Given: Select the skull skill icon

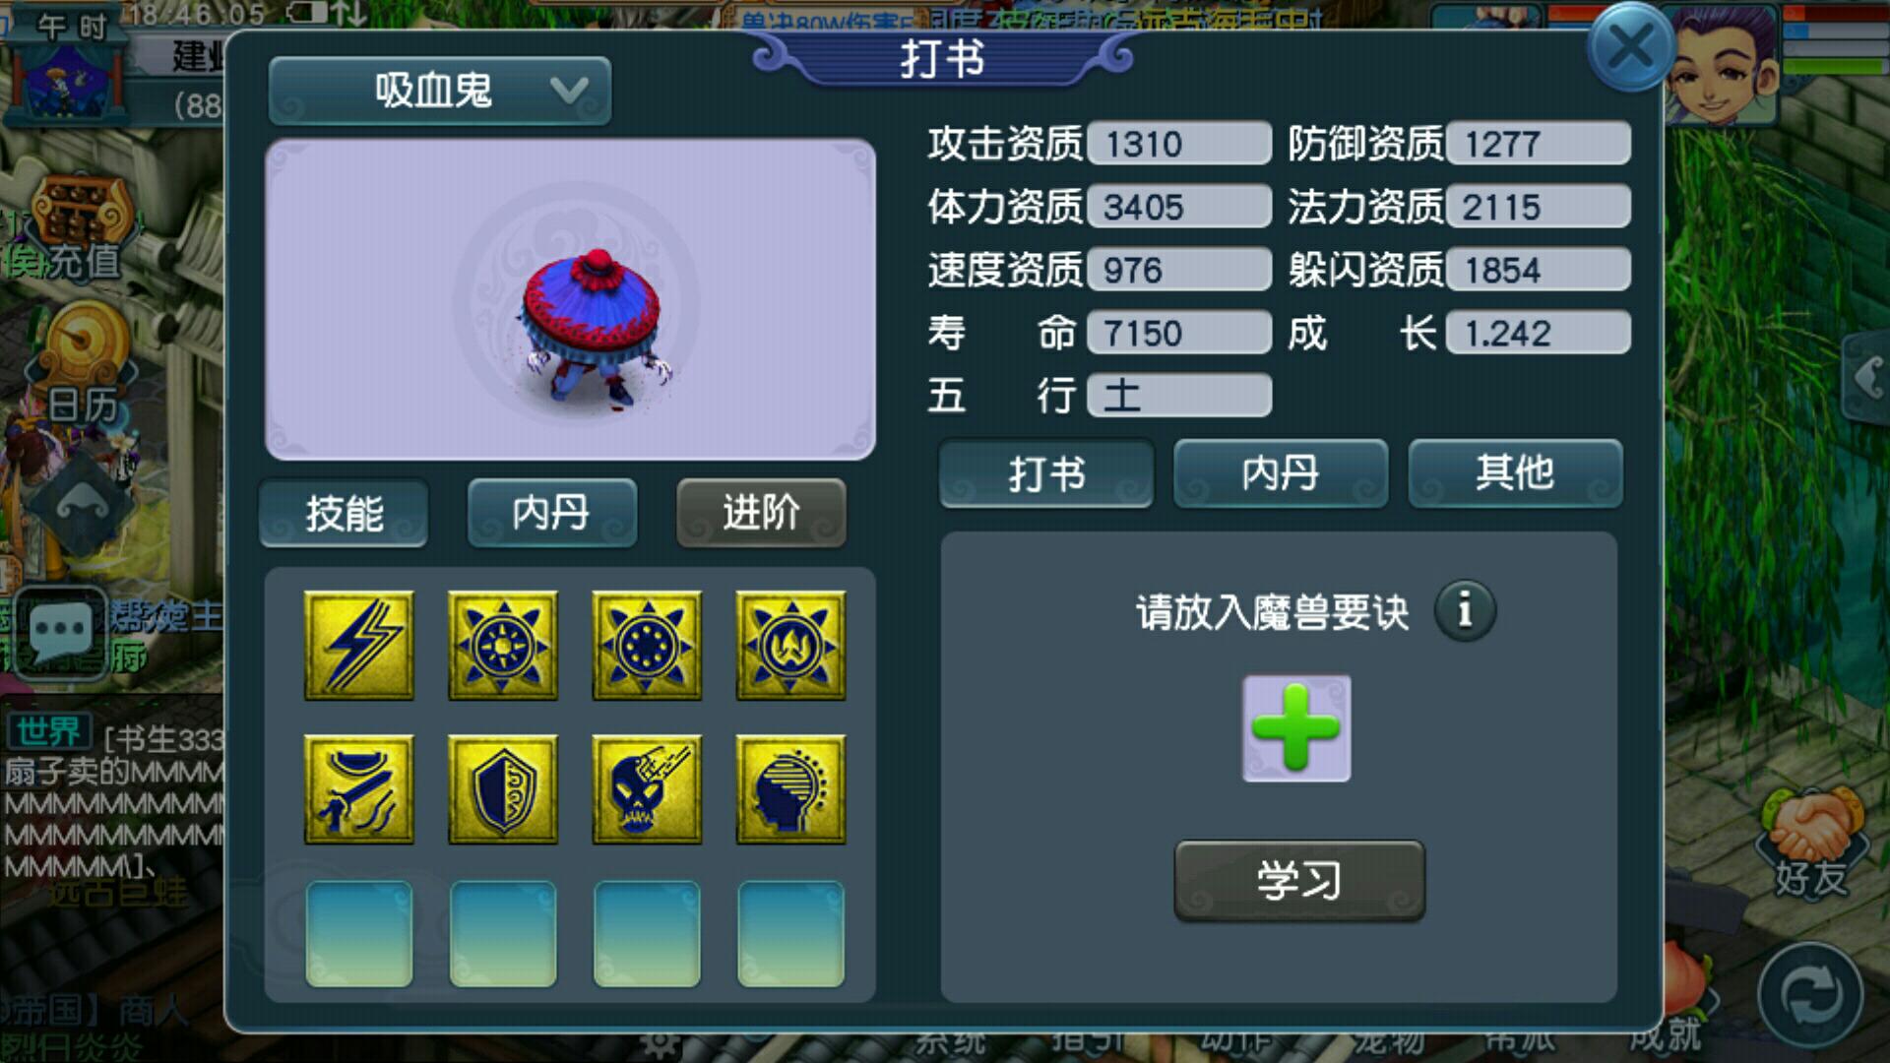Looking at the screenshot, I should pyautogui.click(x=647, y=789).
